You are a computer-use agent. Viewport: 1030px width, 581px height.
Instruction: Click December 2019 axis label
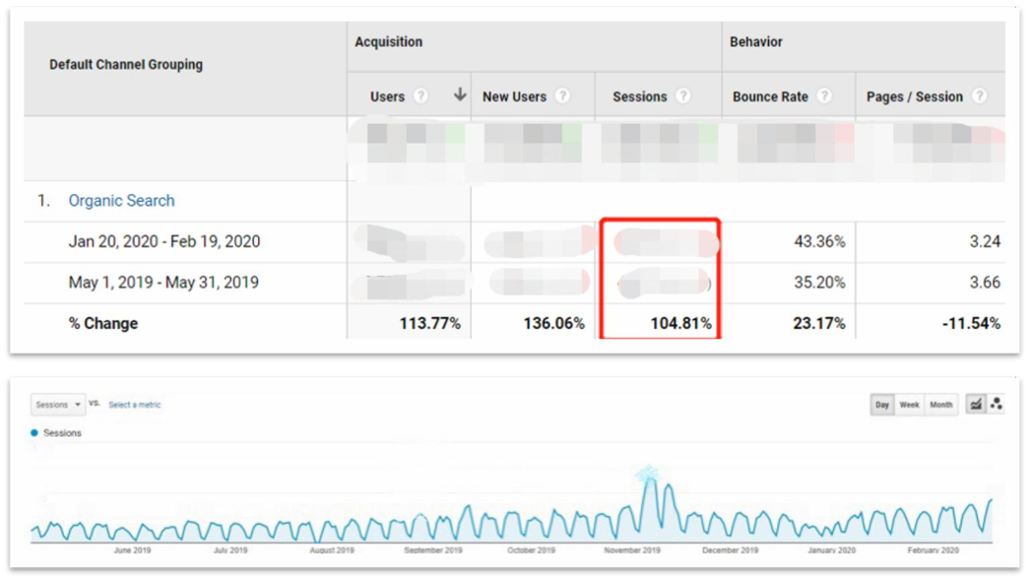tap(730, 550)
